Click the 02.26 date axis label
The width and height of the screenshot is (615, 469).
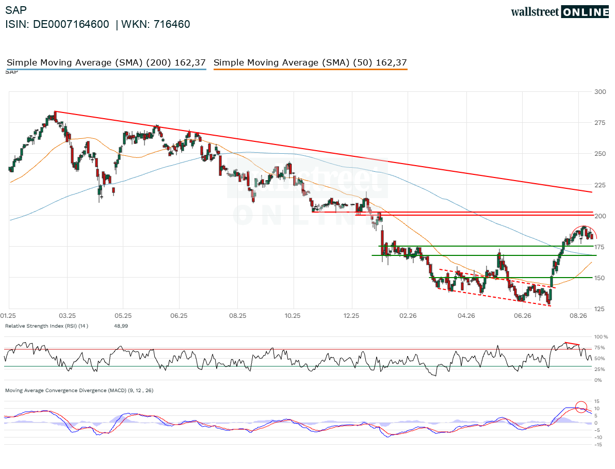pyautogui.click(x=408, y=316)
